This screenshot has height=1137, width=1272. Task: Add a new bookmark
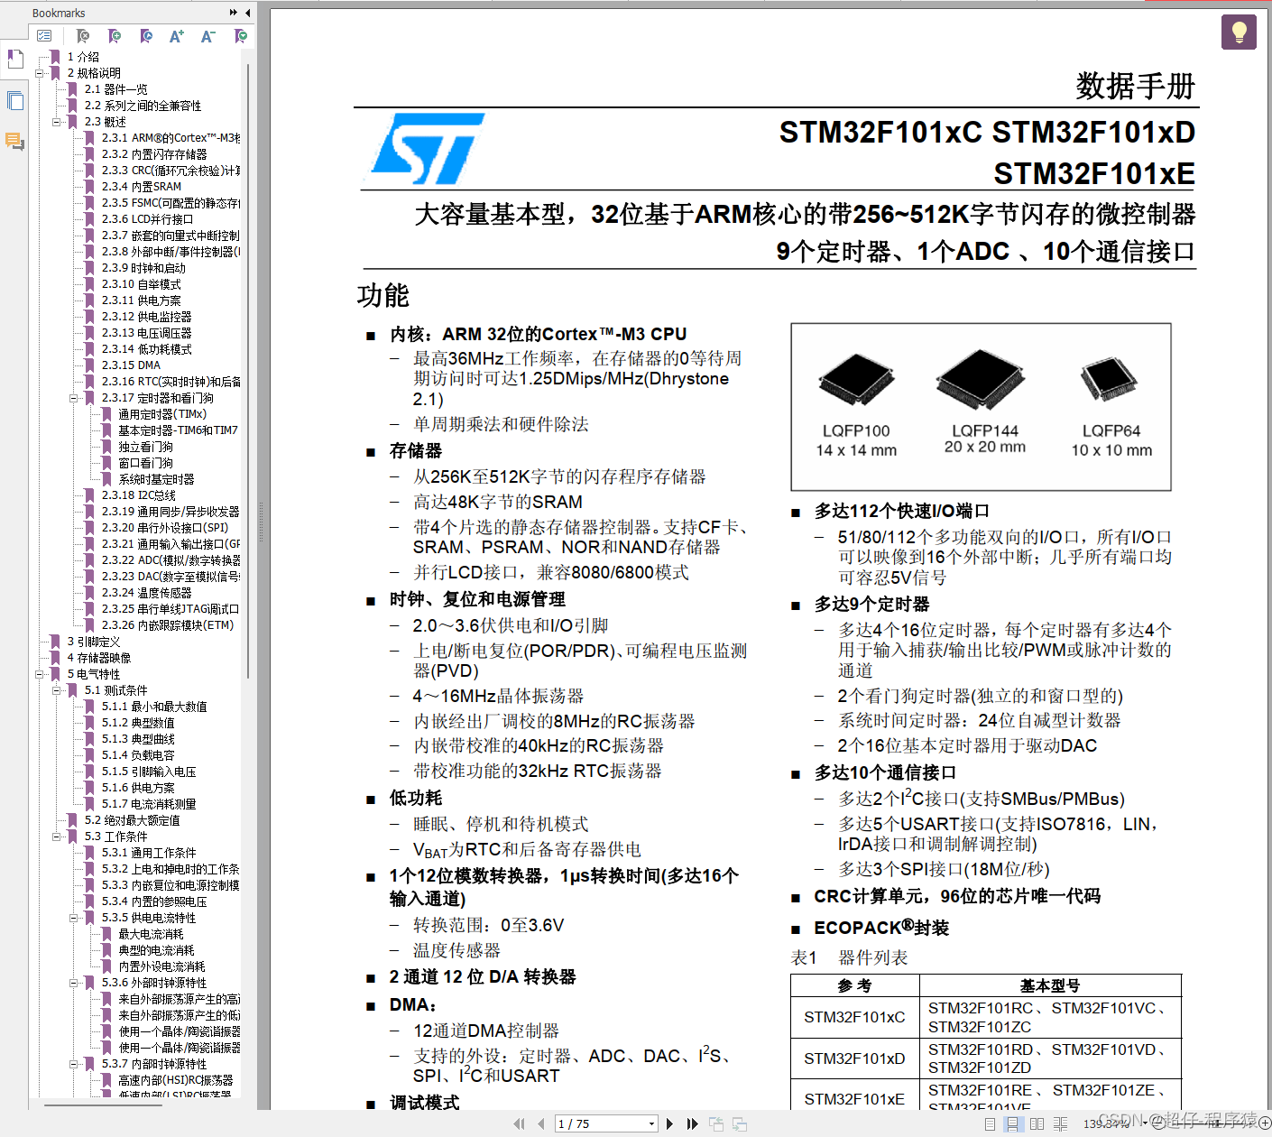coord(114,36)
